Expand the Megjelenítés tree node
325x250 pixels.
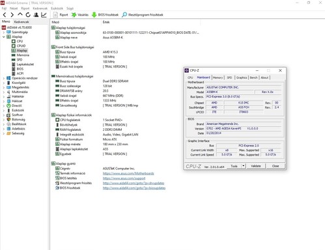point(3,87)
